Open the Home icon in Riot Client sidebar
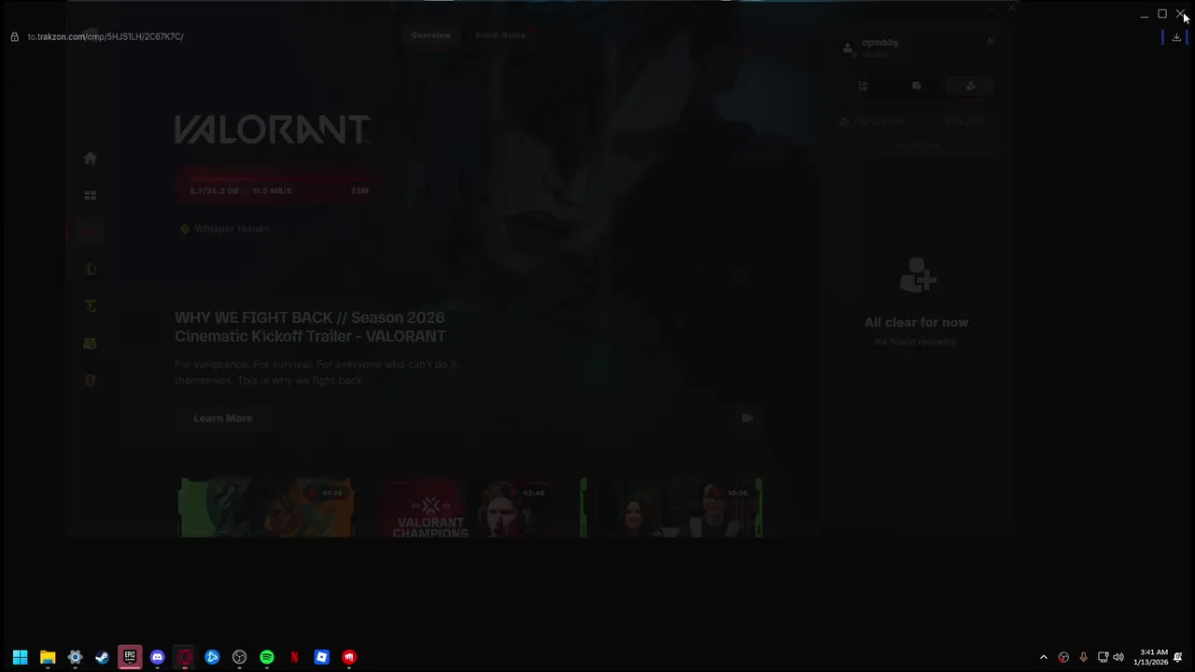This screenshot has width=1195, height=672. click(x=90, y=158)
